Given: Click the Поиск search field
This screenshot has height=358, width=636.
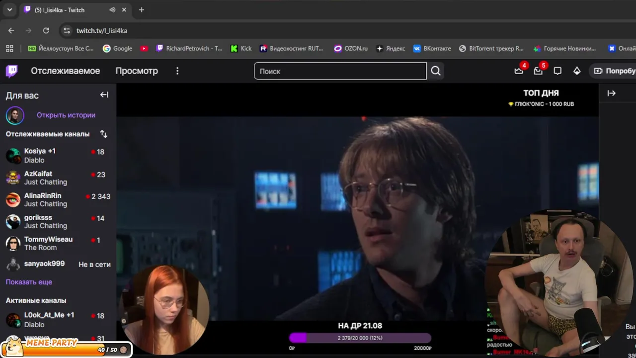Looking at the screenshot, I should (340, 71).
